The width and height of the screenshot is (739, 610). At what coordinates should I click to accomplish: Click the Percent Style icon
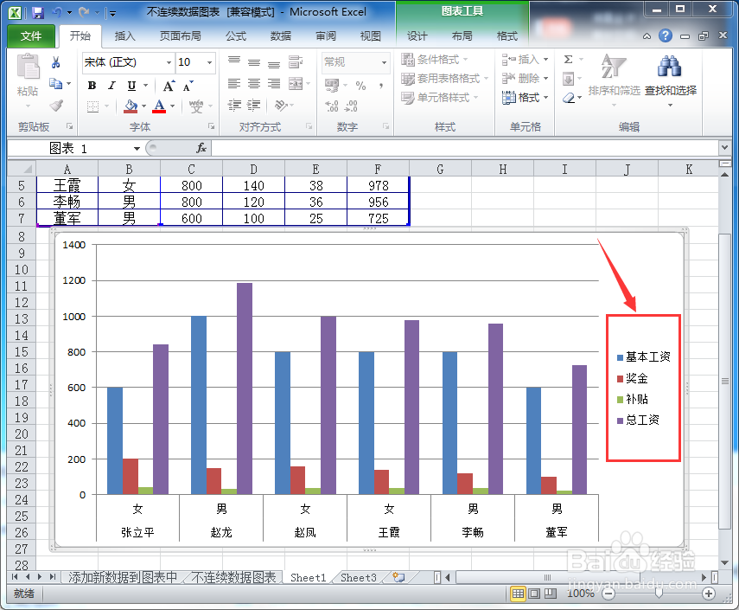point(360,86)
